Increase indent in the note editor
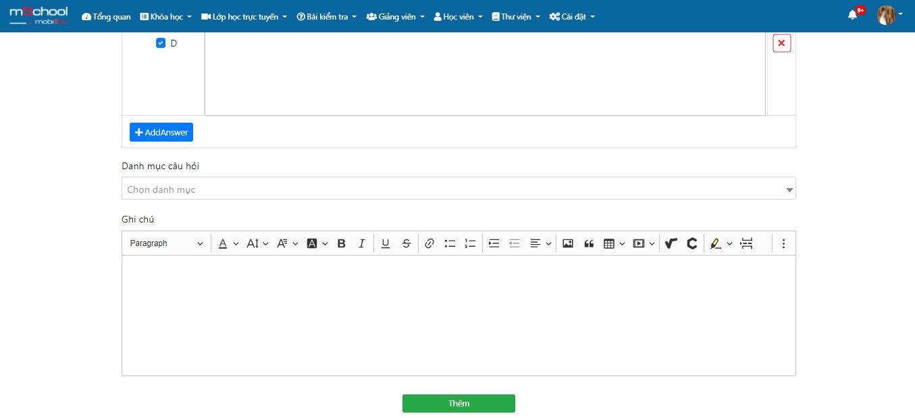Screen dimensions: 915x418 (494, 243)
